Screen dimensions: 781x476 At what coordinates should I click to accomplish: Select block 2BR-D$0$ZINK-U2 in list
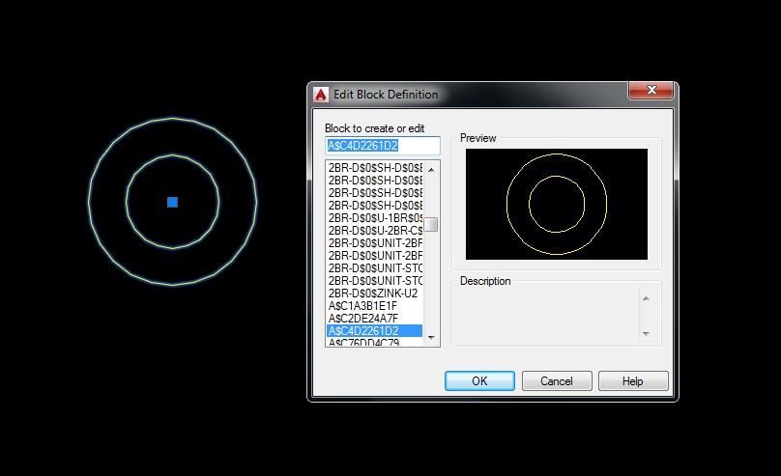pos(375,293)
